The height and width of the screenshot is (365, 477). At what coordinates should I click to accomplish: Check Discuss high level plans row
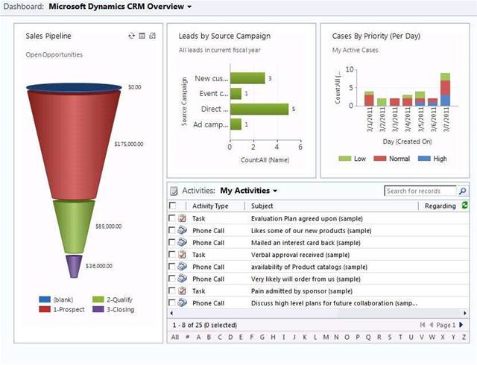point(172,302)
